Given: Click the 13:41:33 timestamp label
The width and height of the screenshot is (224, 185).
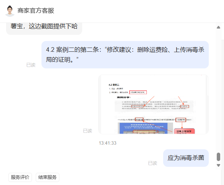Looking at the screenshot, I should click(108, 143).
